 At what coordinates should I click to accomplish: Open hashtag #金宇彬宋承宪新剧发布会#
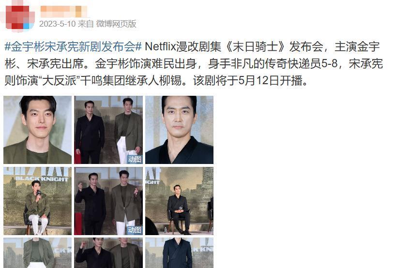(73, 47)
